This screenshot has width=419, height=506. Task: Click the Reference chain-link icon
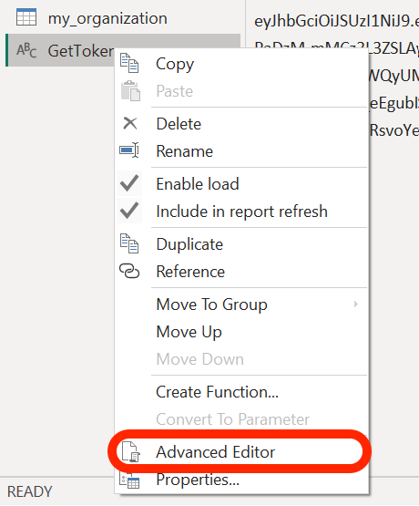(129, 271)
